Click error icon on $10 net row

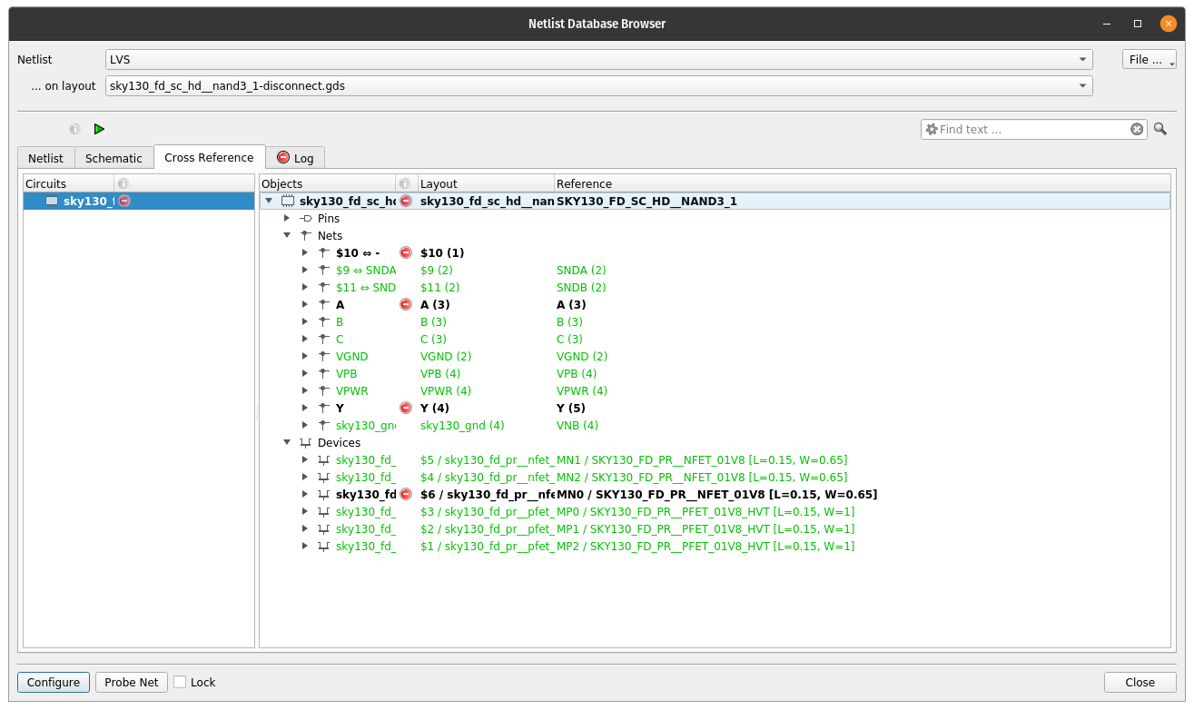tap(406, 252)
